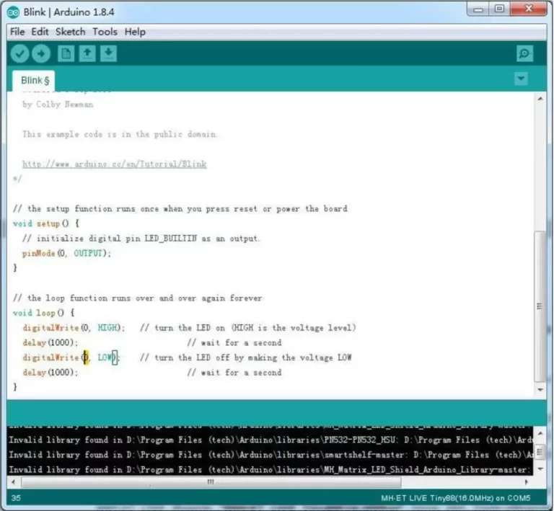Click the 'void loop() {' line
Image resolution: width=554 pixels, height=511 pixels.
pyautogui.click(x=43, y=313)
